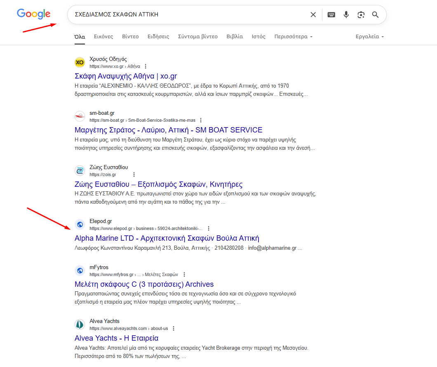Go to the Ιστός tab

click(258, 37)
